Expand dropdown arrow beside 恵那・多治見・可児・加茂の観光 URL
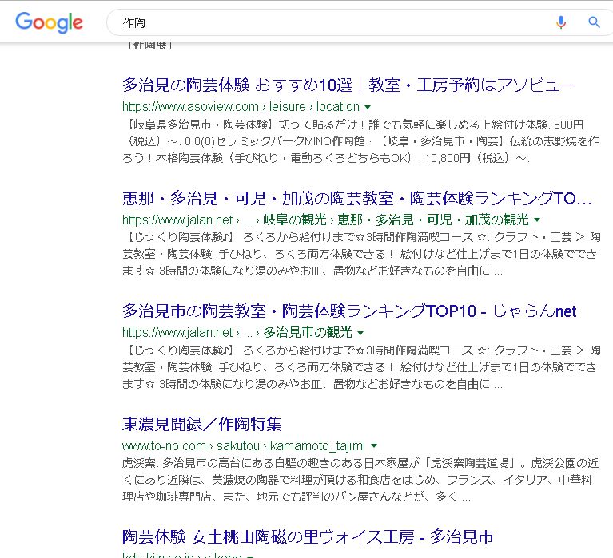Screen dimensions: 613x558 click(x=537, y=220)
